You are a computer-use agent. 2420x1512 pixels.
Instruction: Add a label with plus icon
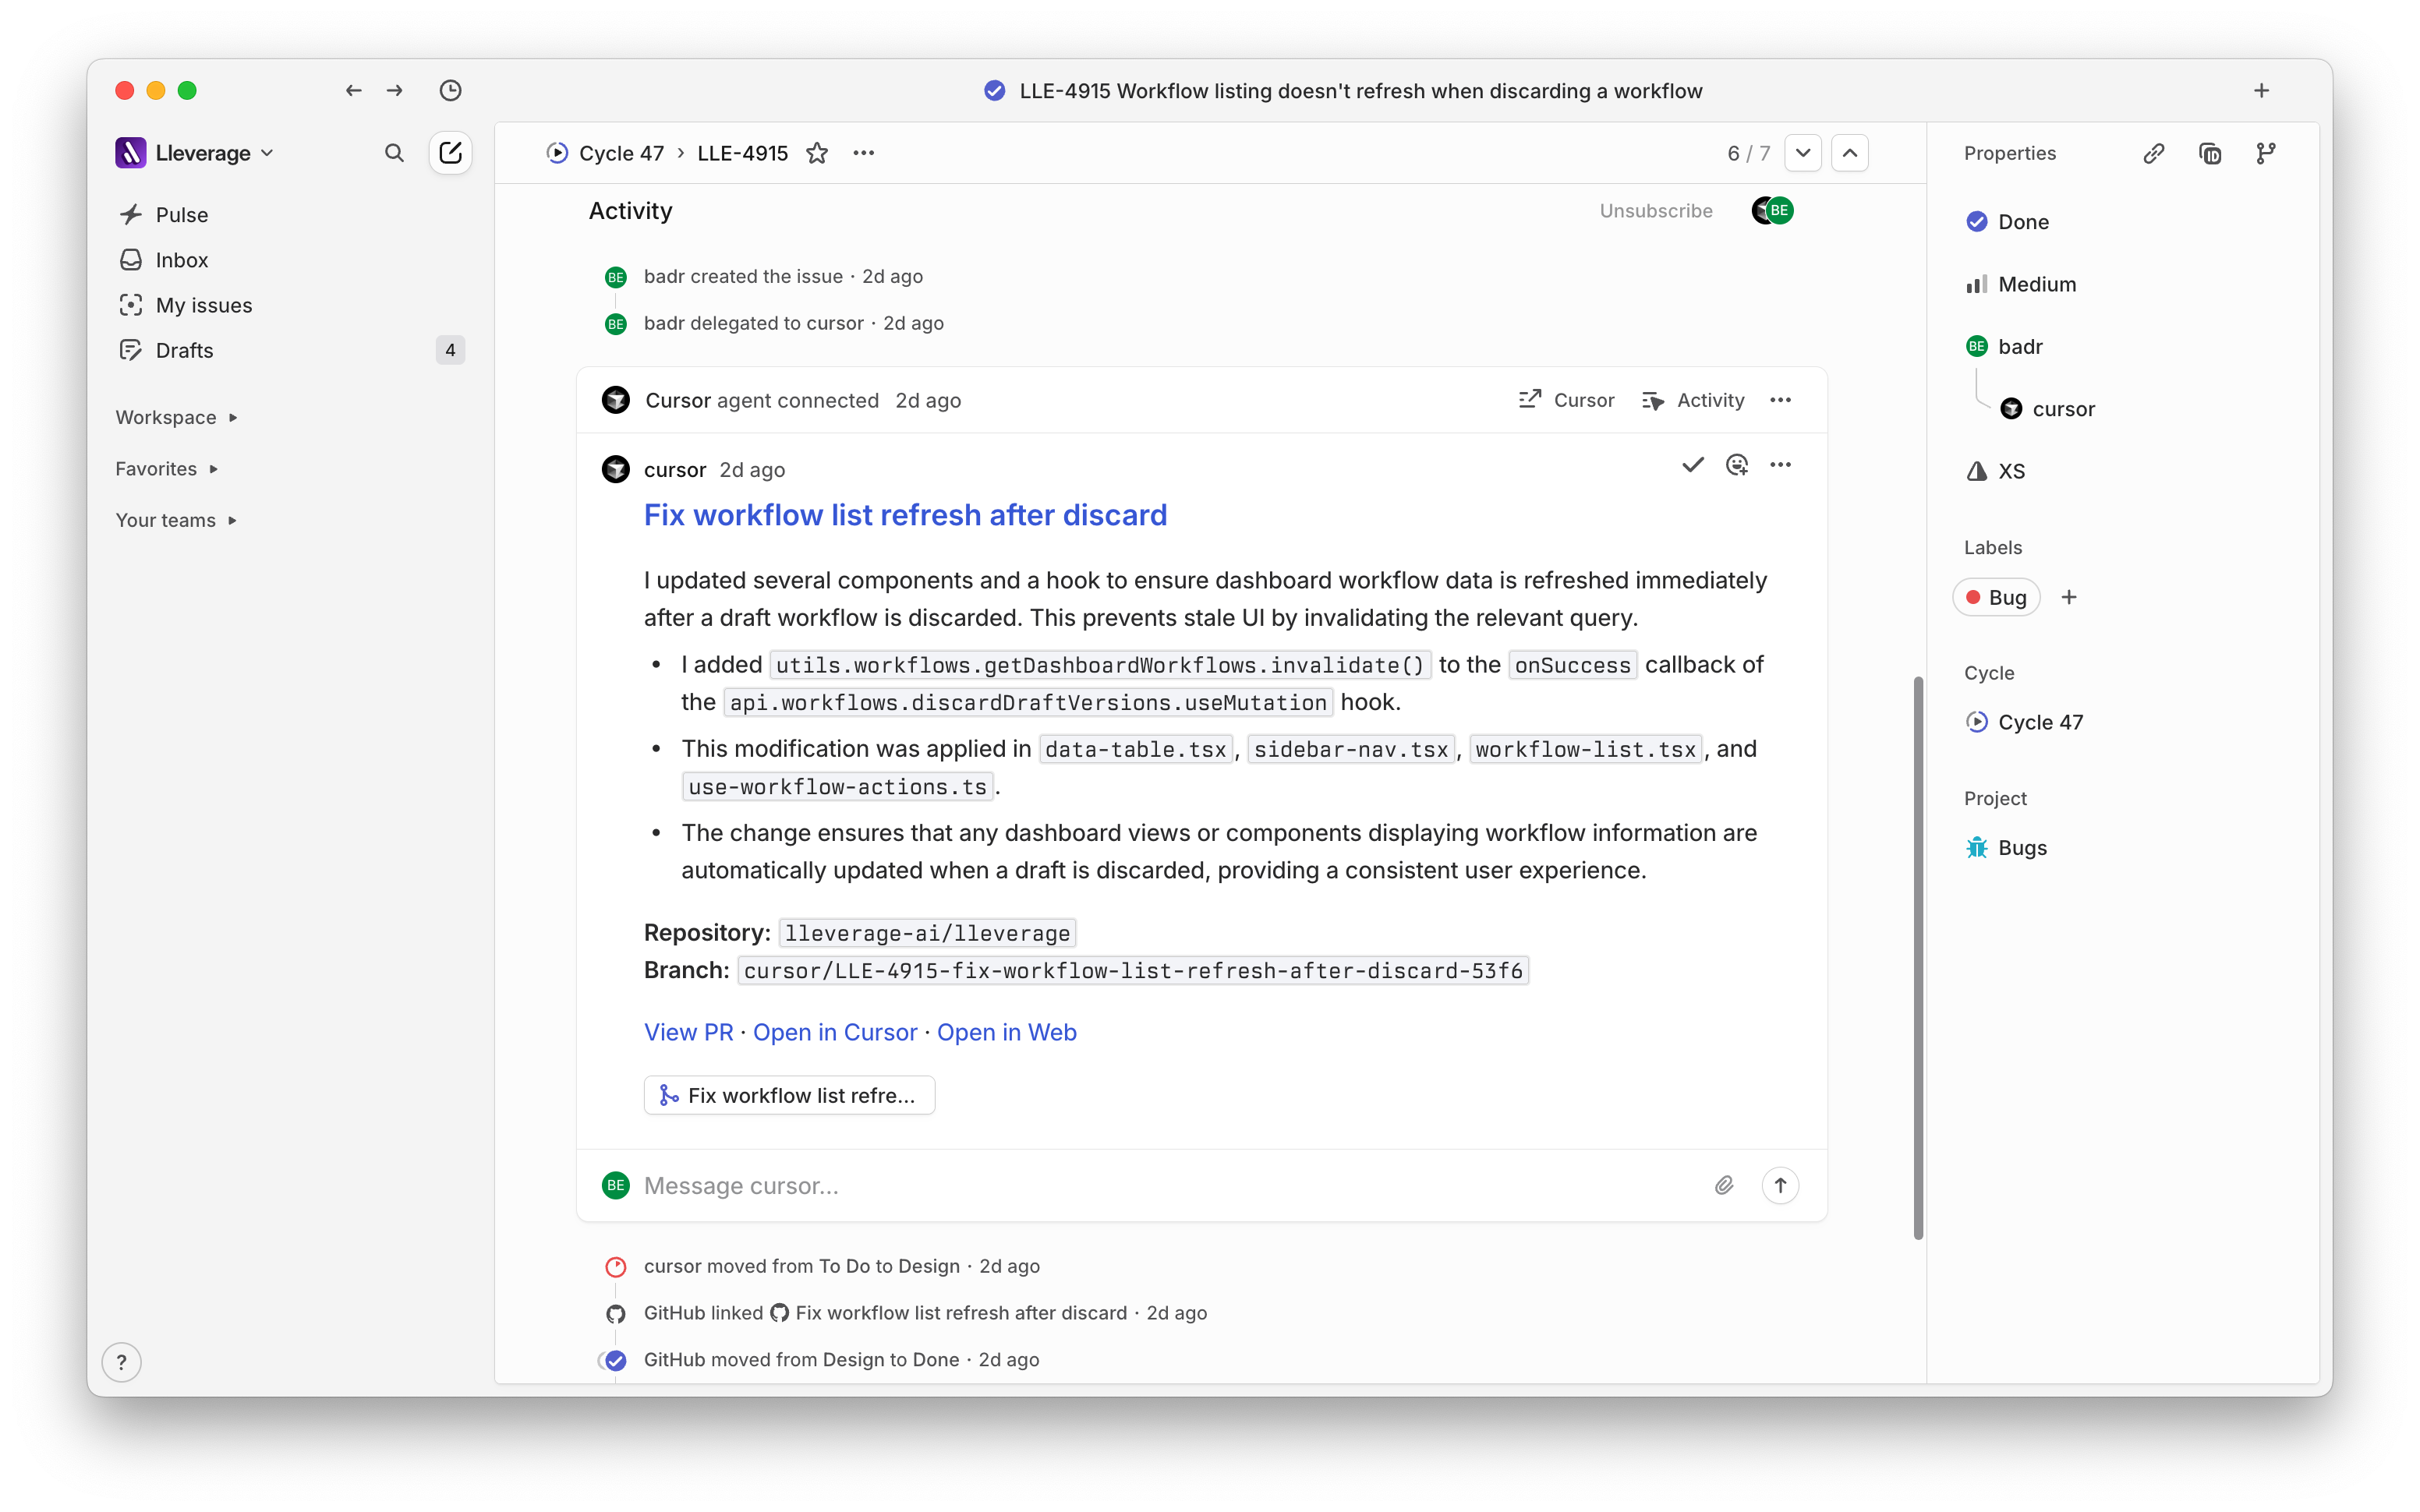point(2069,597)
